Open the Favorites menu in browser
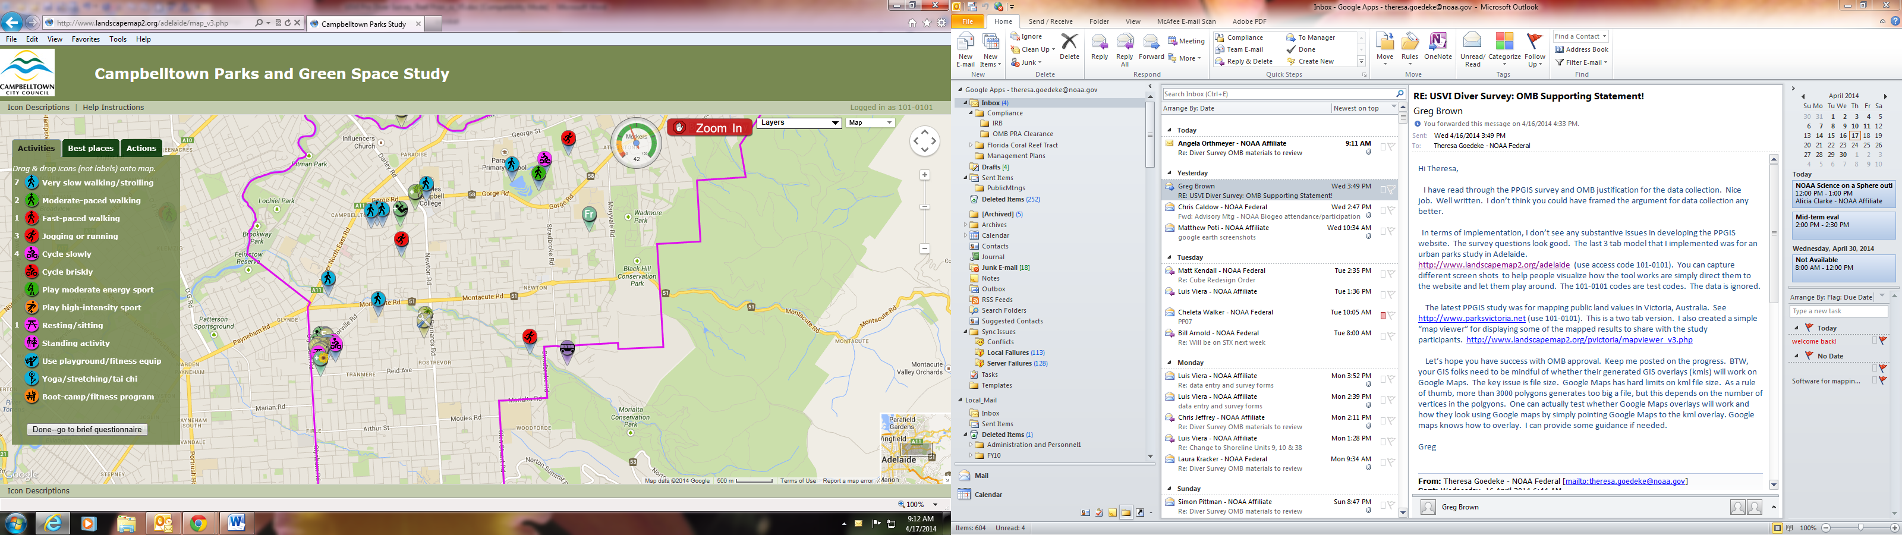 86,39
